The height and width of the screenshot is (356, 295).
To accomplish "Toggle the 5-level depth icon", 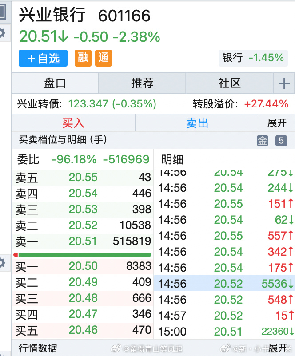I will pyautogui.click(x=281, y=141).
